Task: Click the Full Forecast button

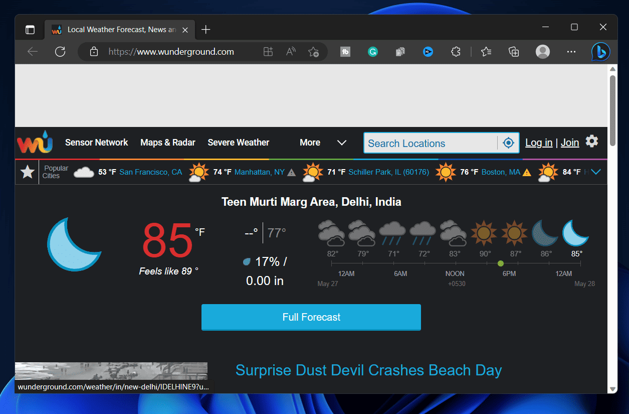Action: click(x=311, y=317)
